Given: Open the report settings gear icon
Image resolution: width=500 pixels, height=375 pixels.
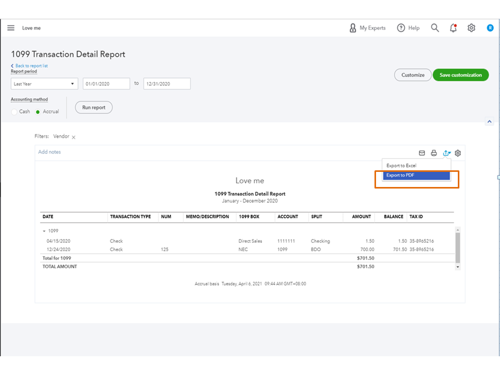Looking at the screenshot, I should tap(458, 153).
